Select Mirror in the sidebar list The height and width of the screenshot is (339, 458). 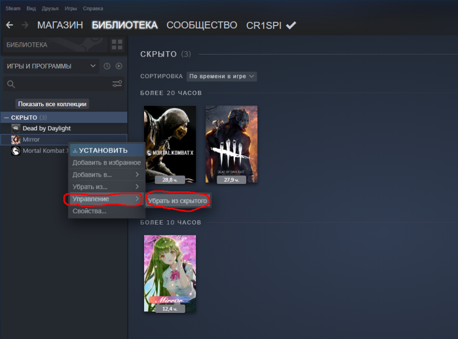[x=64, y=140]
